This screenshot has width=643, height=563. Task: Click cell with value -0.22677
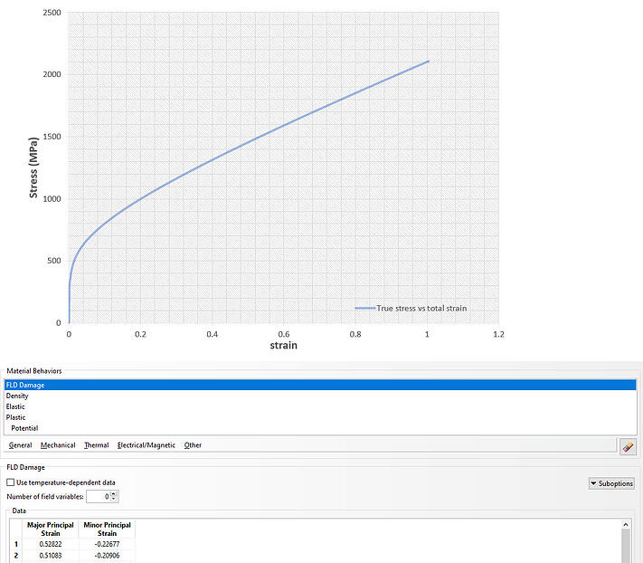(107, 544)
